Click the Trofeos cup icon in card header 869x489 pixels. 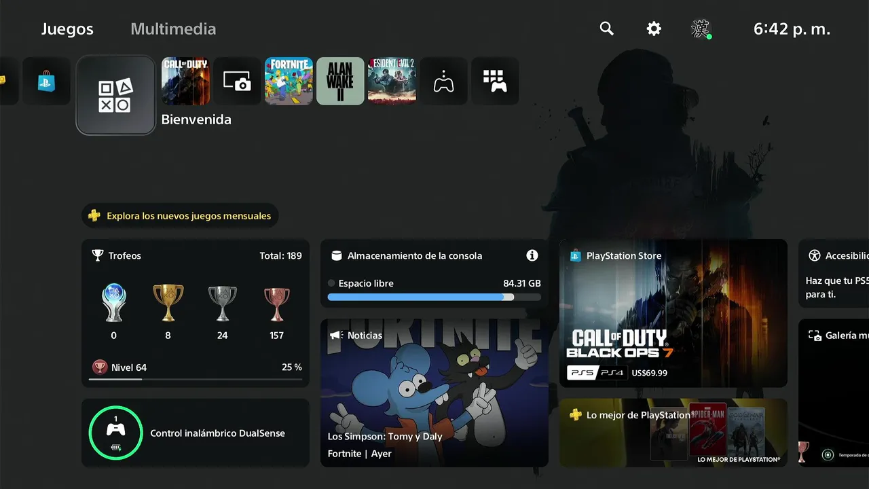[98, 255]
